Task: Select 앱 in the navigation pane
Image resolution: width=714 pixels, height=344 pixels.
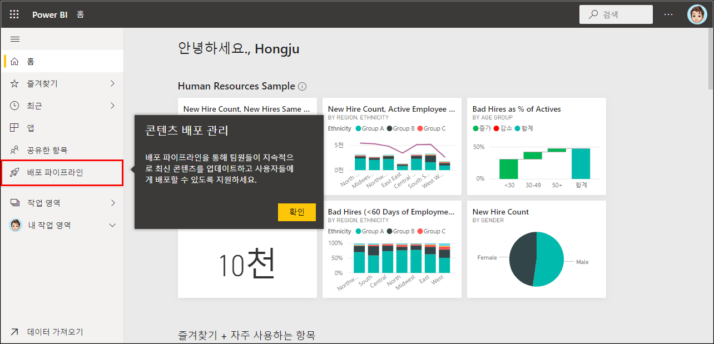Action: [x=62, y=128]
